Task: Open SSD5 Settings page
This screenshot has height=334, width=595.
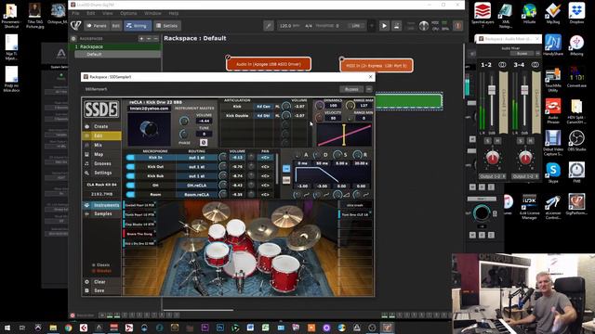Action: [x=101, y=173]
